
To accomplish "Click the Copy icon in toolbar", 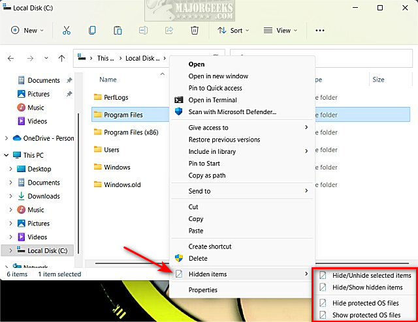I will (92, 30).
